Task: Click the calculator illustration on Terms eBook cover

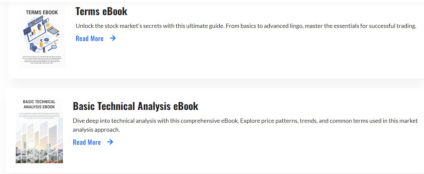Action: [52, 31]
